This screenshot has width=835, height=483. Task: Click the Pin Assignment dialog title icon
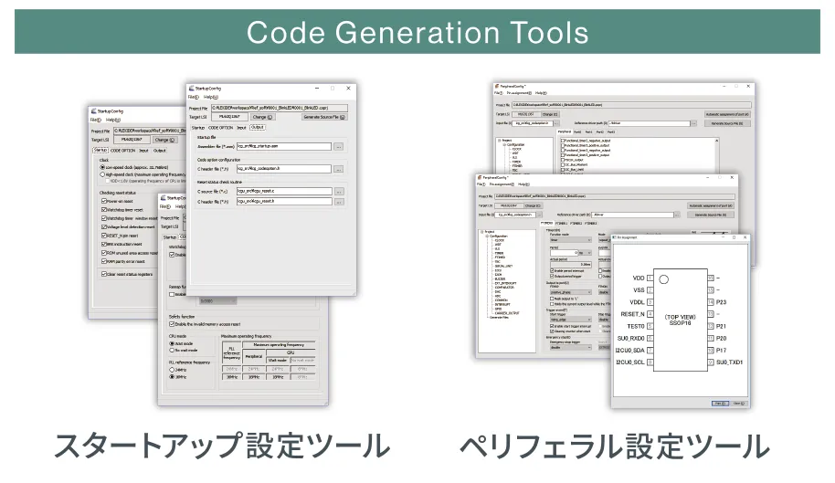click(614, 236)
